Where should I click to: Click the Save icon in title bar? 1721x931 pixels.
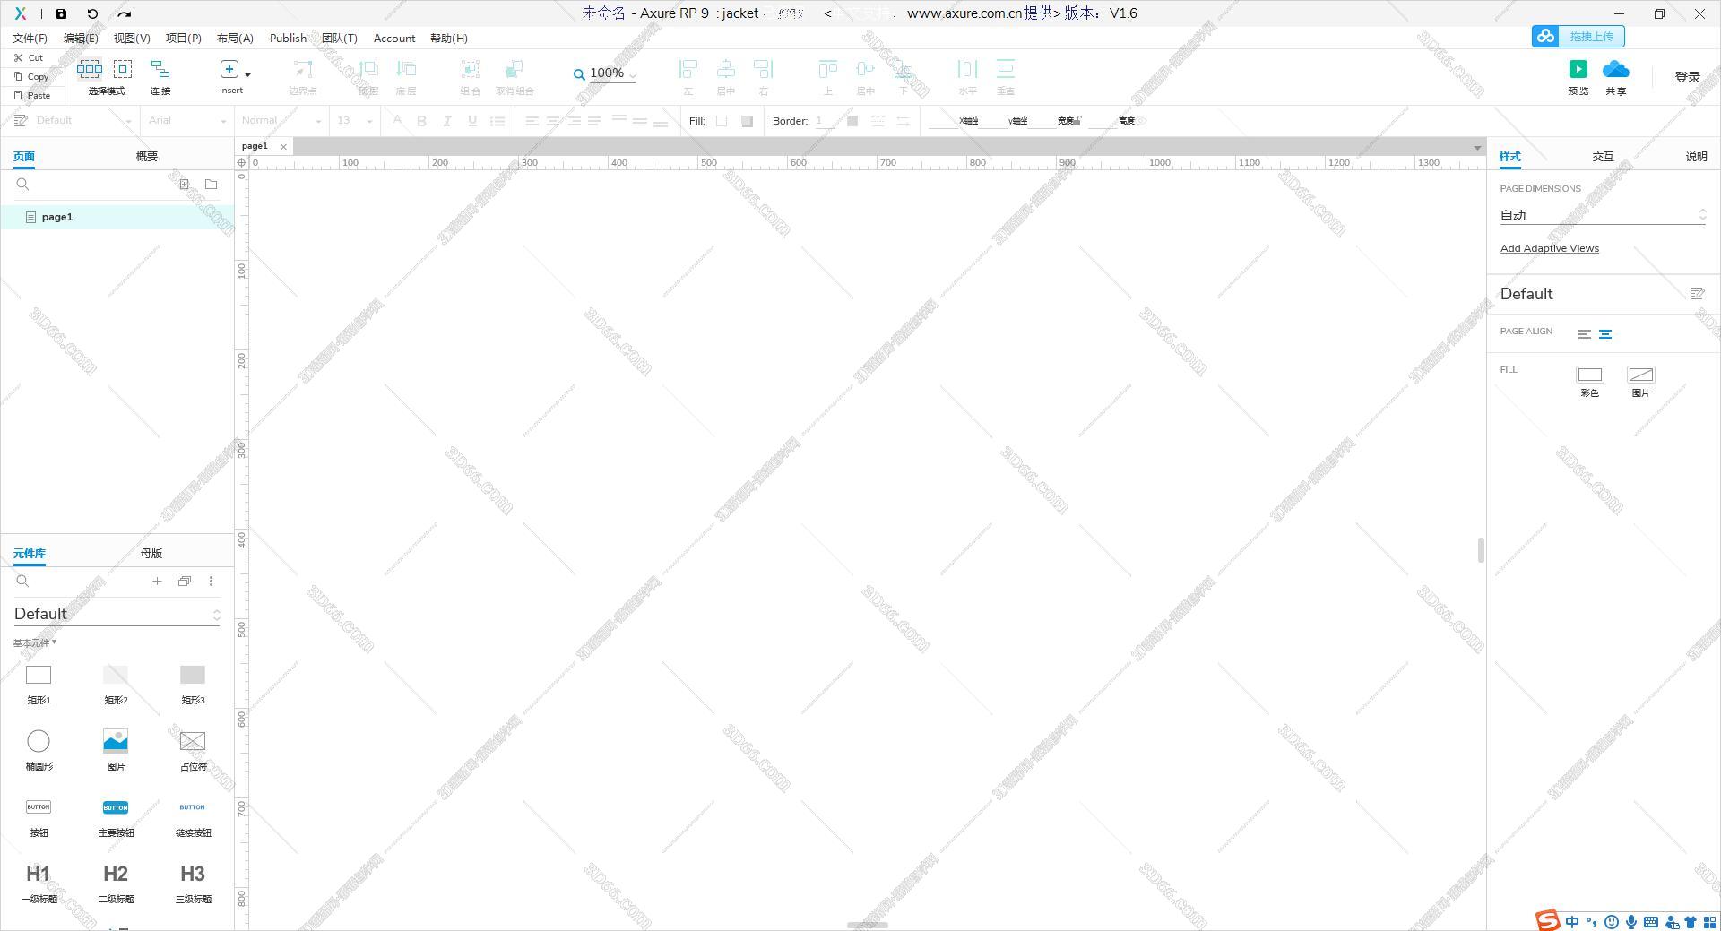tap(61, 13)
